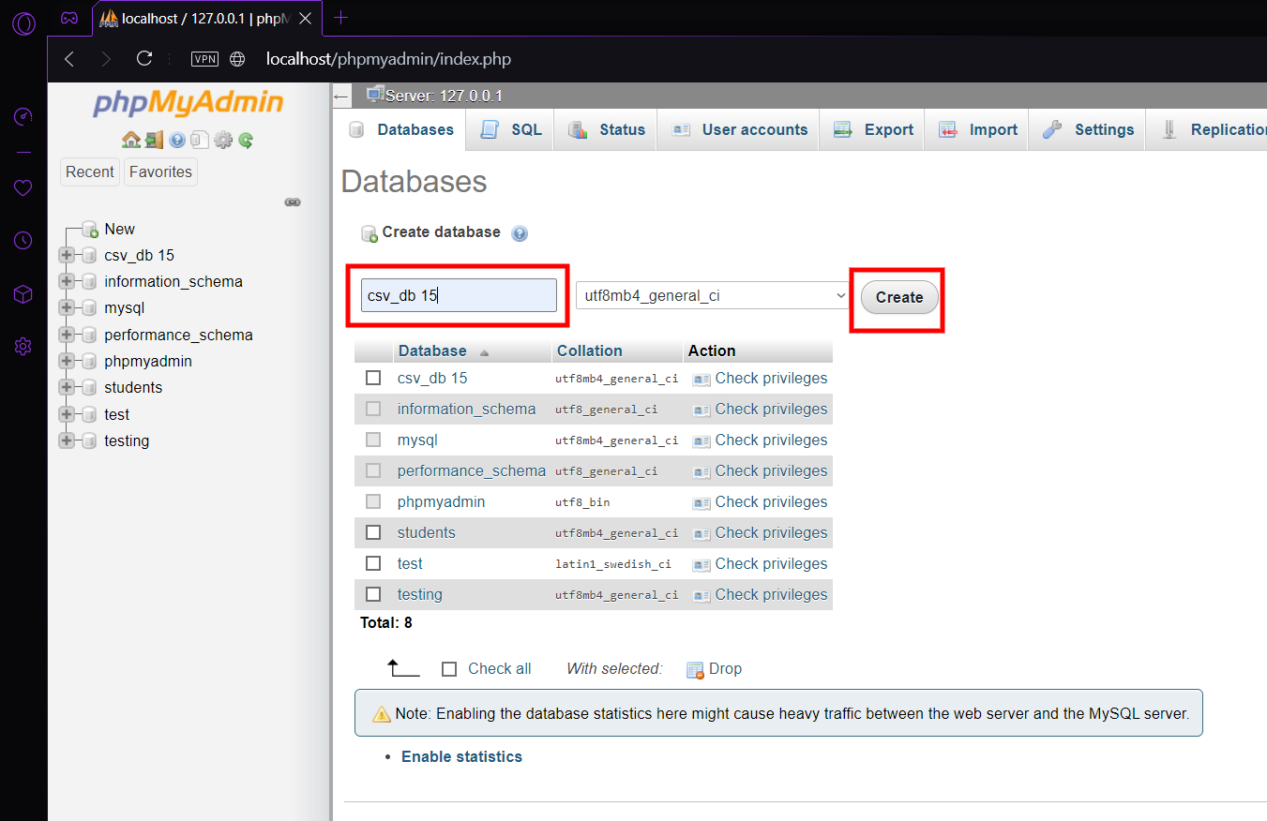Expand performance_schema in navigation tree
Image resolution: width=1267 pixels, height=821 pixels.
pos(67,336)
